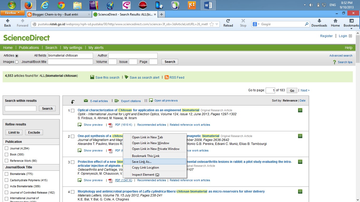Tick the checkbox beside search result 1

pos(73,110)
